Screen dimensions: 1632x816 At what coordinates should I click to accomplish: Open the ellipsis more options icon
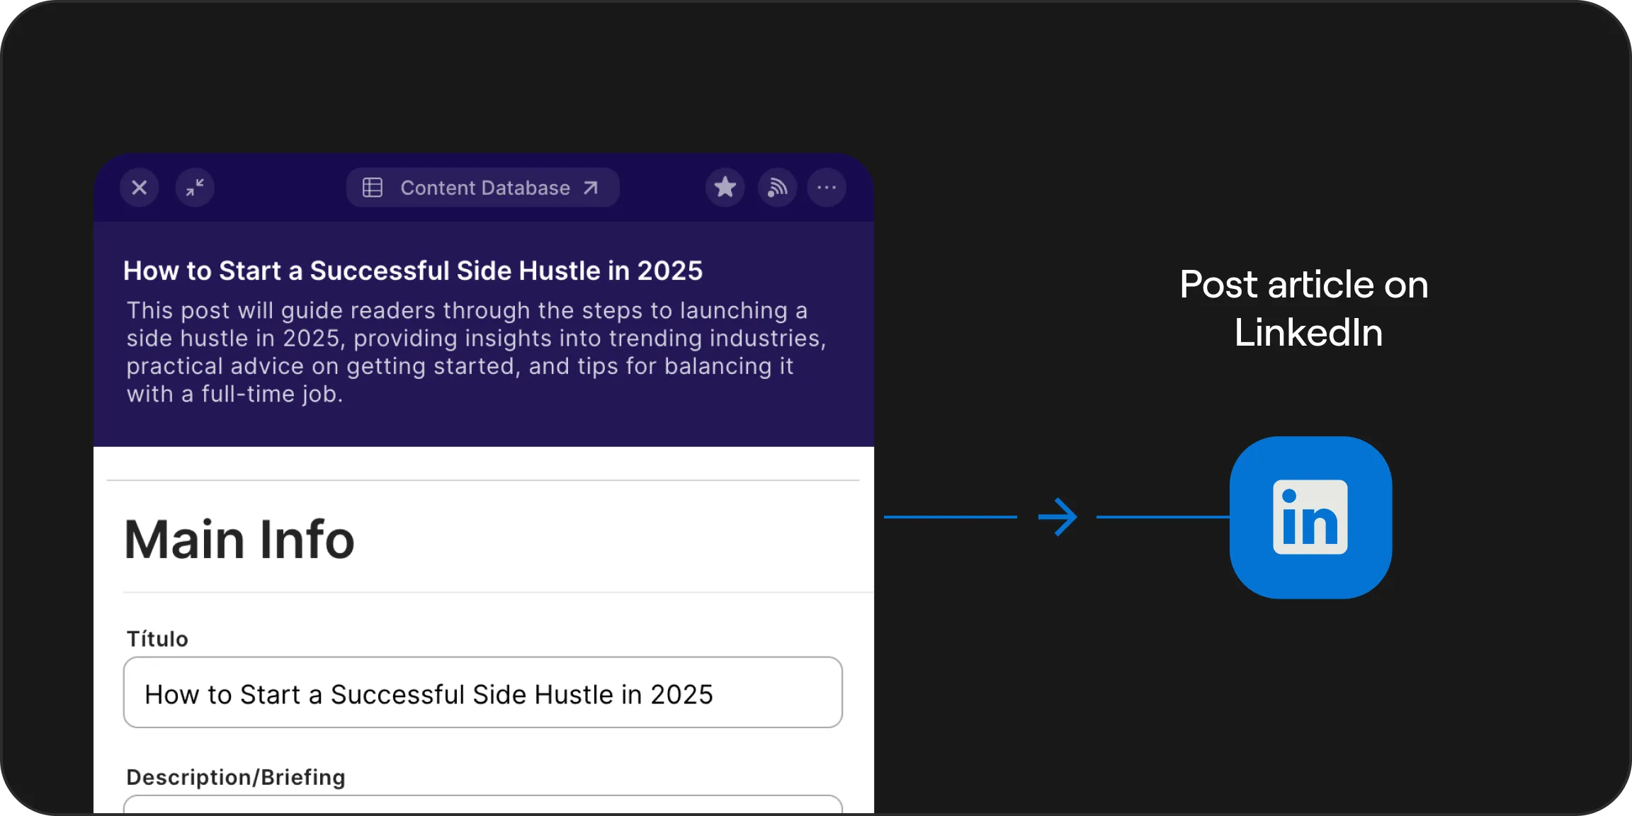(826, 188)
